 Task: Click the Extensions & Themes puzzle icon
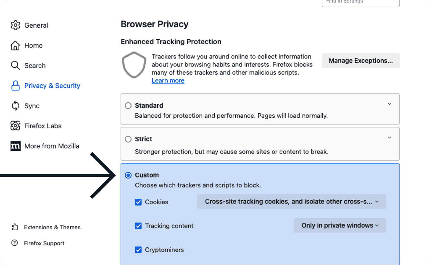point(15,227)
